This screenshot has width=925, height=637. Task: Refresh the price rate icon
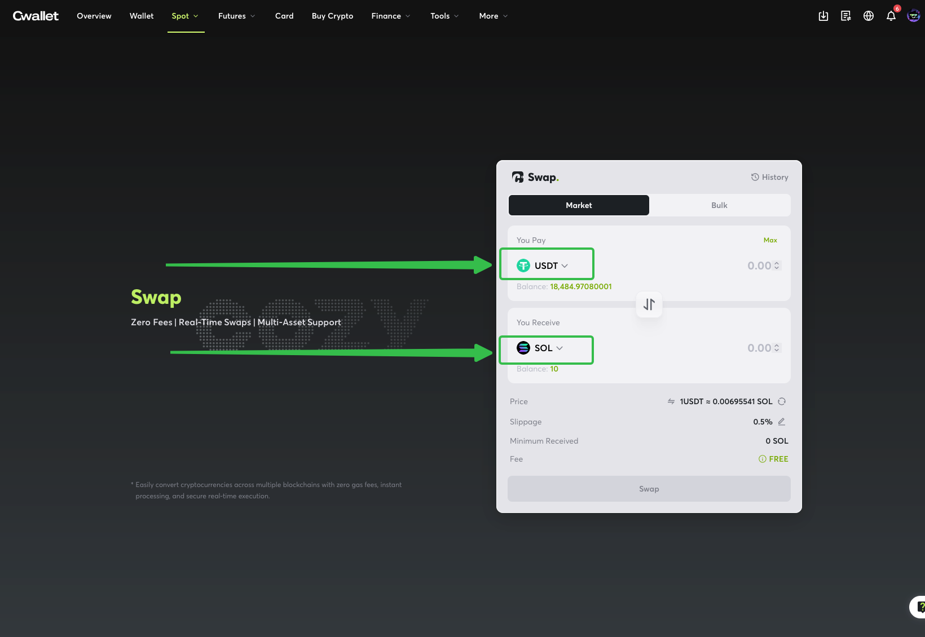(x=782, y=401)
